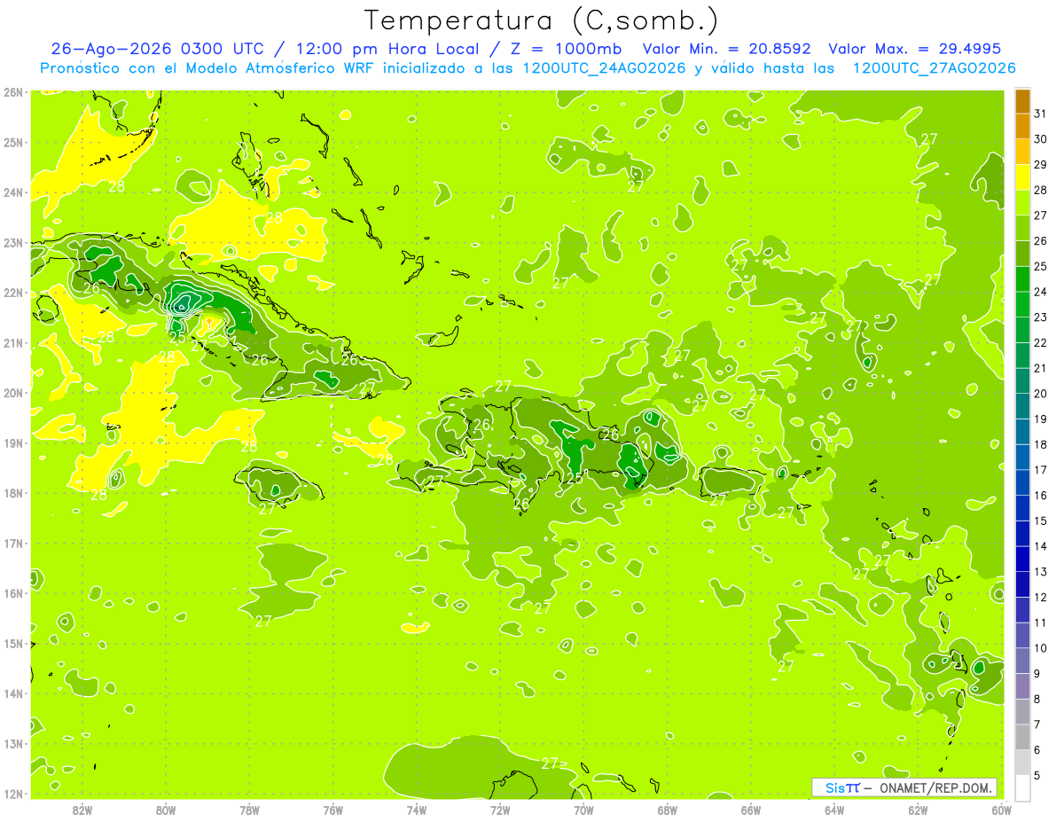Click the '76W' longitude axis label
The width and height of the screenshot is (1064, 822).
pyautogui.click(x=332, y=810)
